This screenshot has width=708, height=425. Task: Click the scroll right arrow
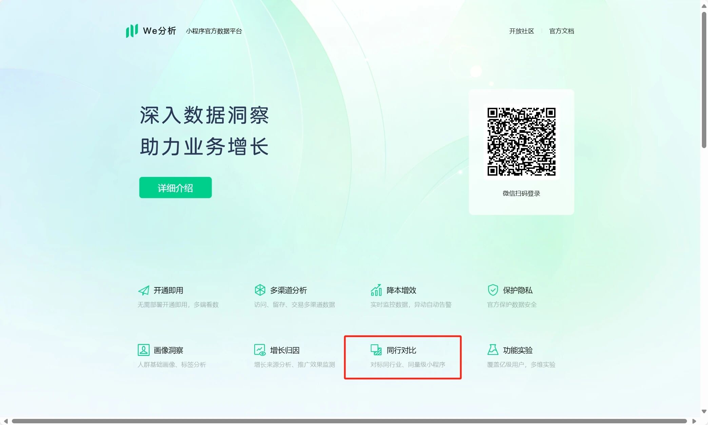point(694,421)
